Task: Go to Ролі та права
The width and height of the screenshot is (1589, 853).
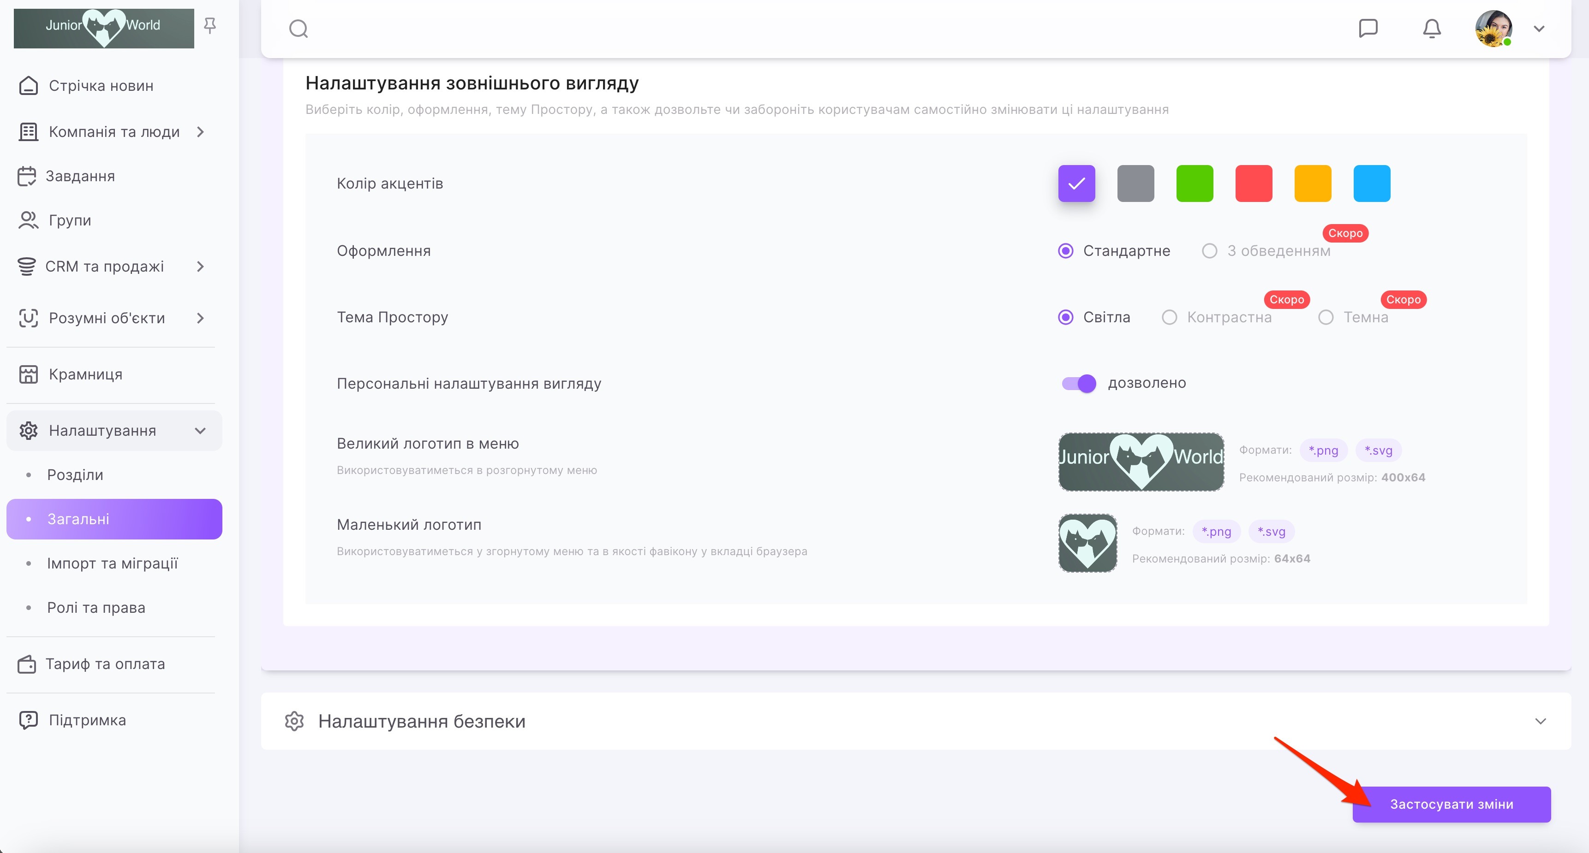Action: [96, 608]
